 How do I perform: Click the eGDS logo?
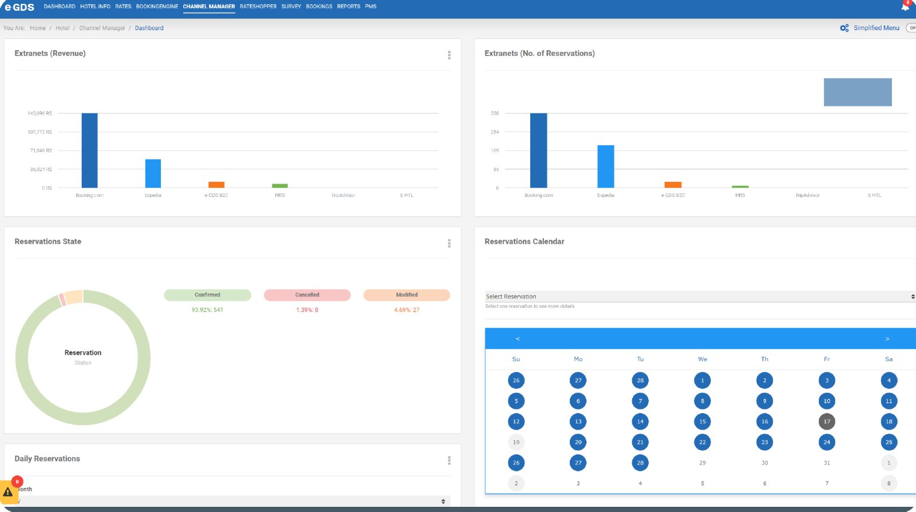point(19,7)
